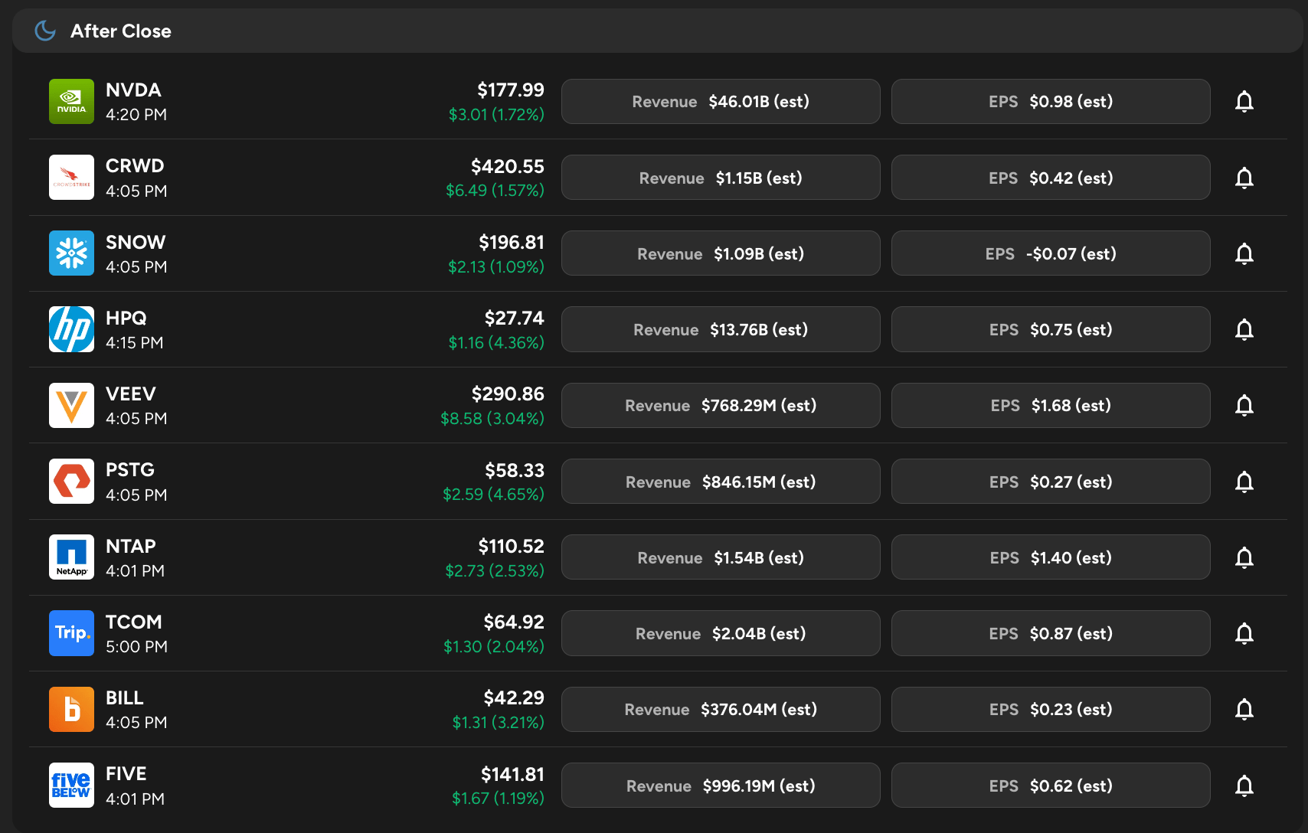Click TCOM report time 5:00 PM

coord(136,646)
